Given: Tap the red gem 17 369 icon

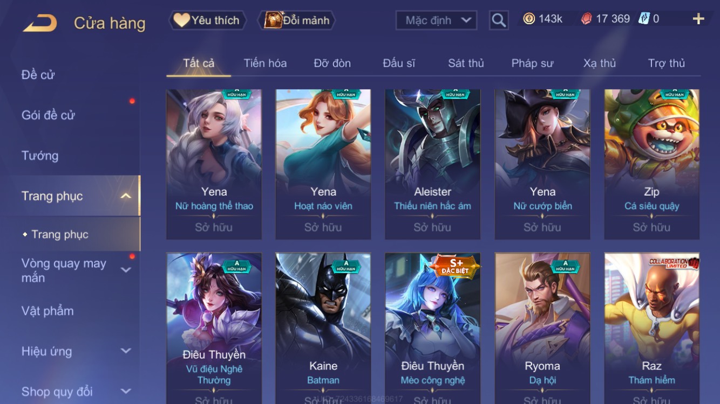Looking at the screenshot, I should 586,19.
